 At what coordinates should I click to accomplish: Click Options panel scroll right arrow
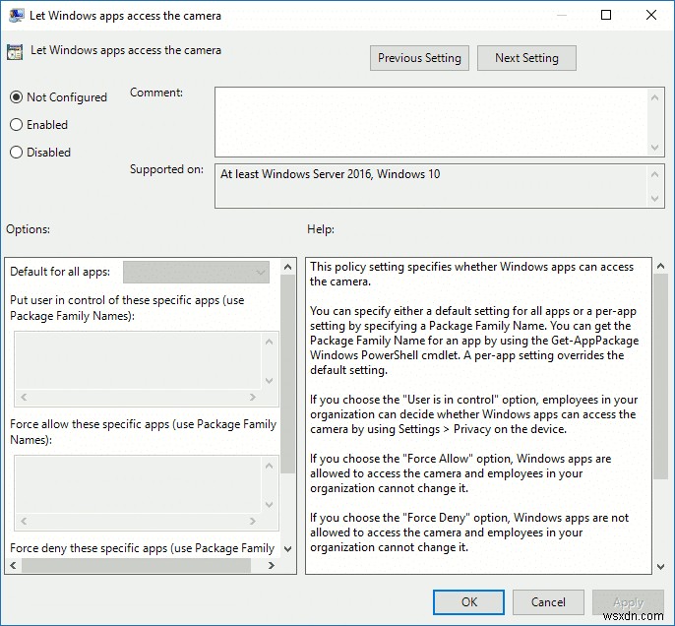[272, 565]
